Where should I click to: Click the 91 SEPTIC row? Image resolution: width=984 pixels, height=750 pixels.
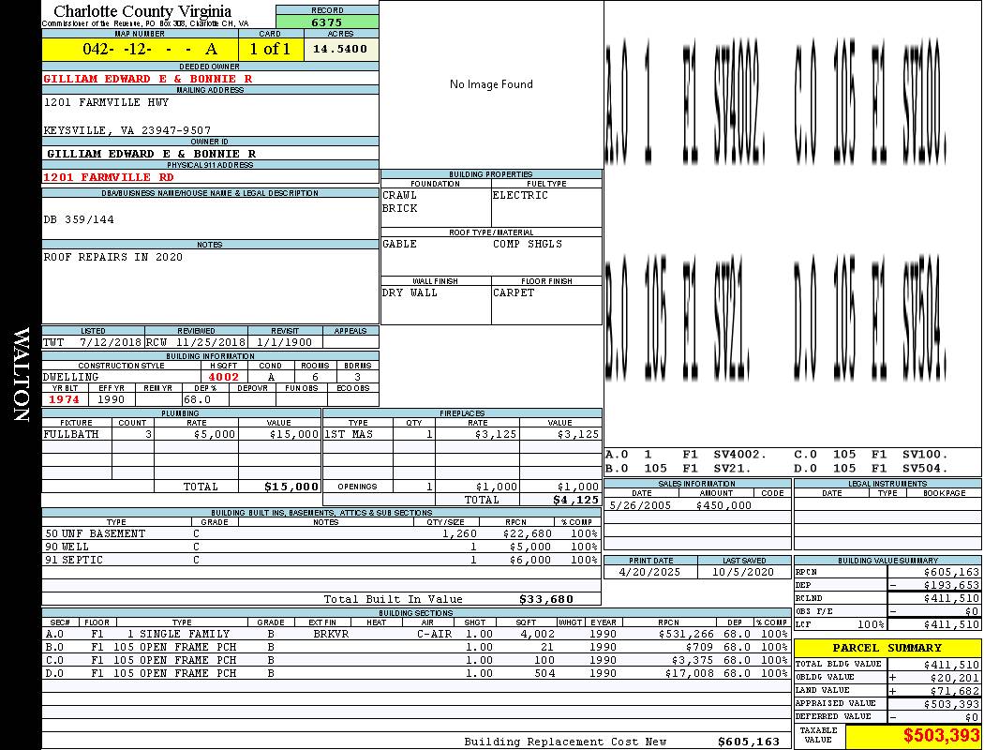click(x=321, y=560)
